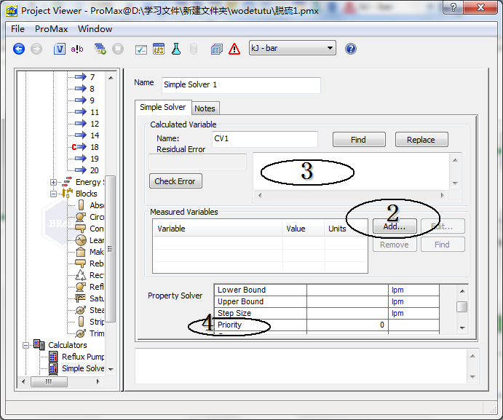This screenshot has width=503, height=420.
Task: Click Find in Calculated Variable section
Action: pyautogui.click(x=359, y=140)
